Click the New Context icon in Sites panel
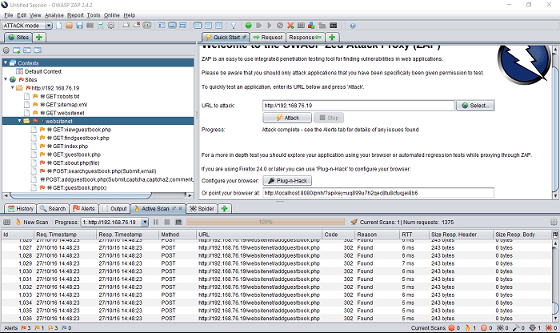The width and height of the screenshot is (560, 333). (17, 50)
